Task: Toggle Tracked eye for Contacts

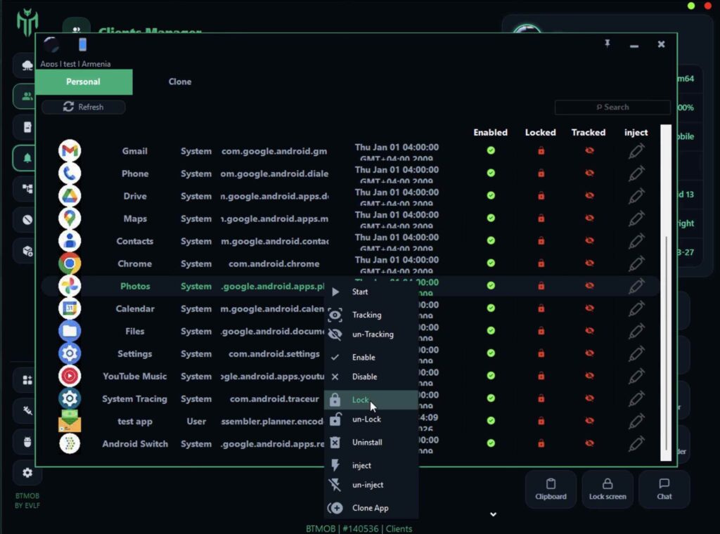Action: 590,240
